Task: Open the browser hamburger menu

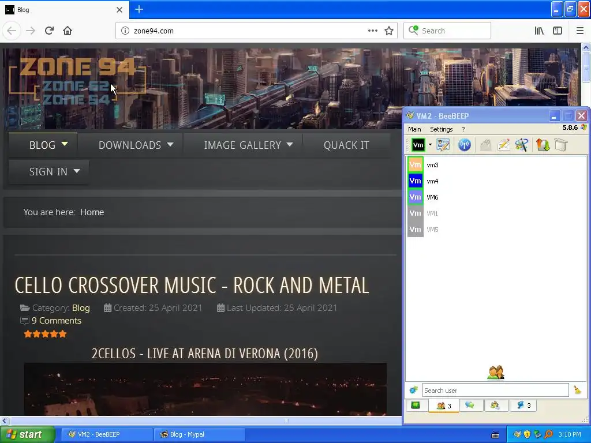Action: point(580,31)
